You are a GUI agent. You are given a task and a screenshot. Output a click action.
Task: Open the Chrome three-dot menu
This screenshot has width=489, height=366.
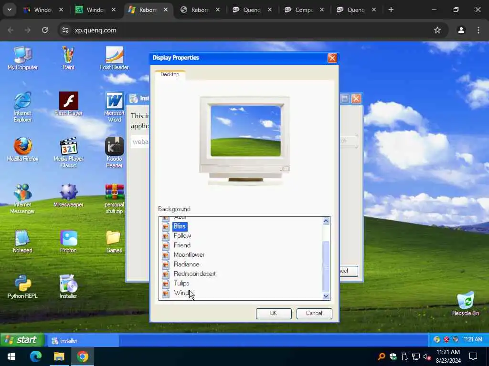click(478, 30)
